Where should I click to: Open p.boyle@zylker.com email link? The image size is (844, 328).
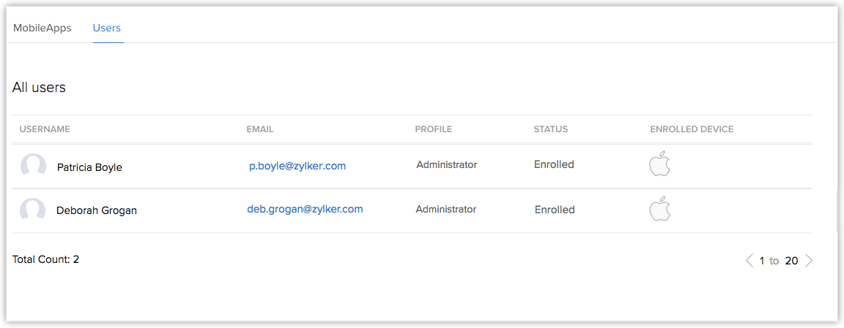click(x=297, y=166)
